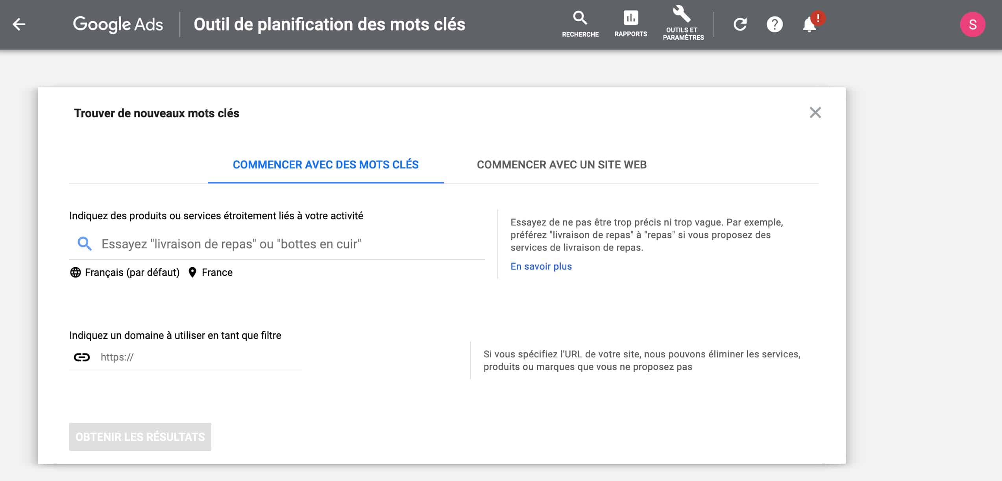Viewport: 1002px width, 481px height.
Task: Open the En savoir plus link
Action: (541, 266)
